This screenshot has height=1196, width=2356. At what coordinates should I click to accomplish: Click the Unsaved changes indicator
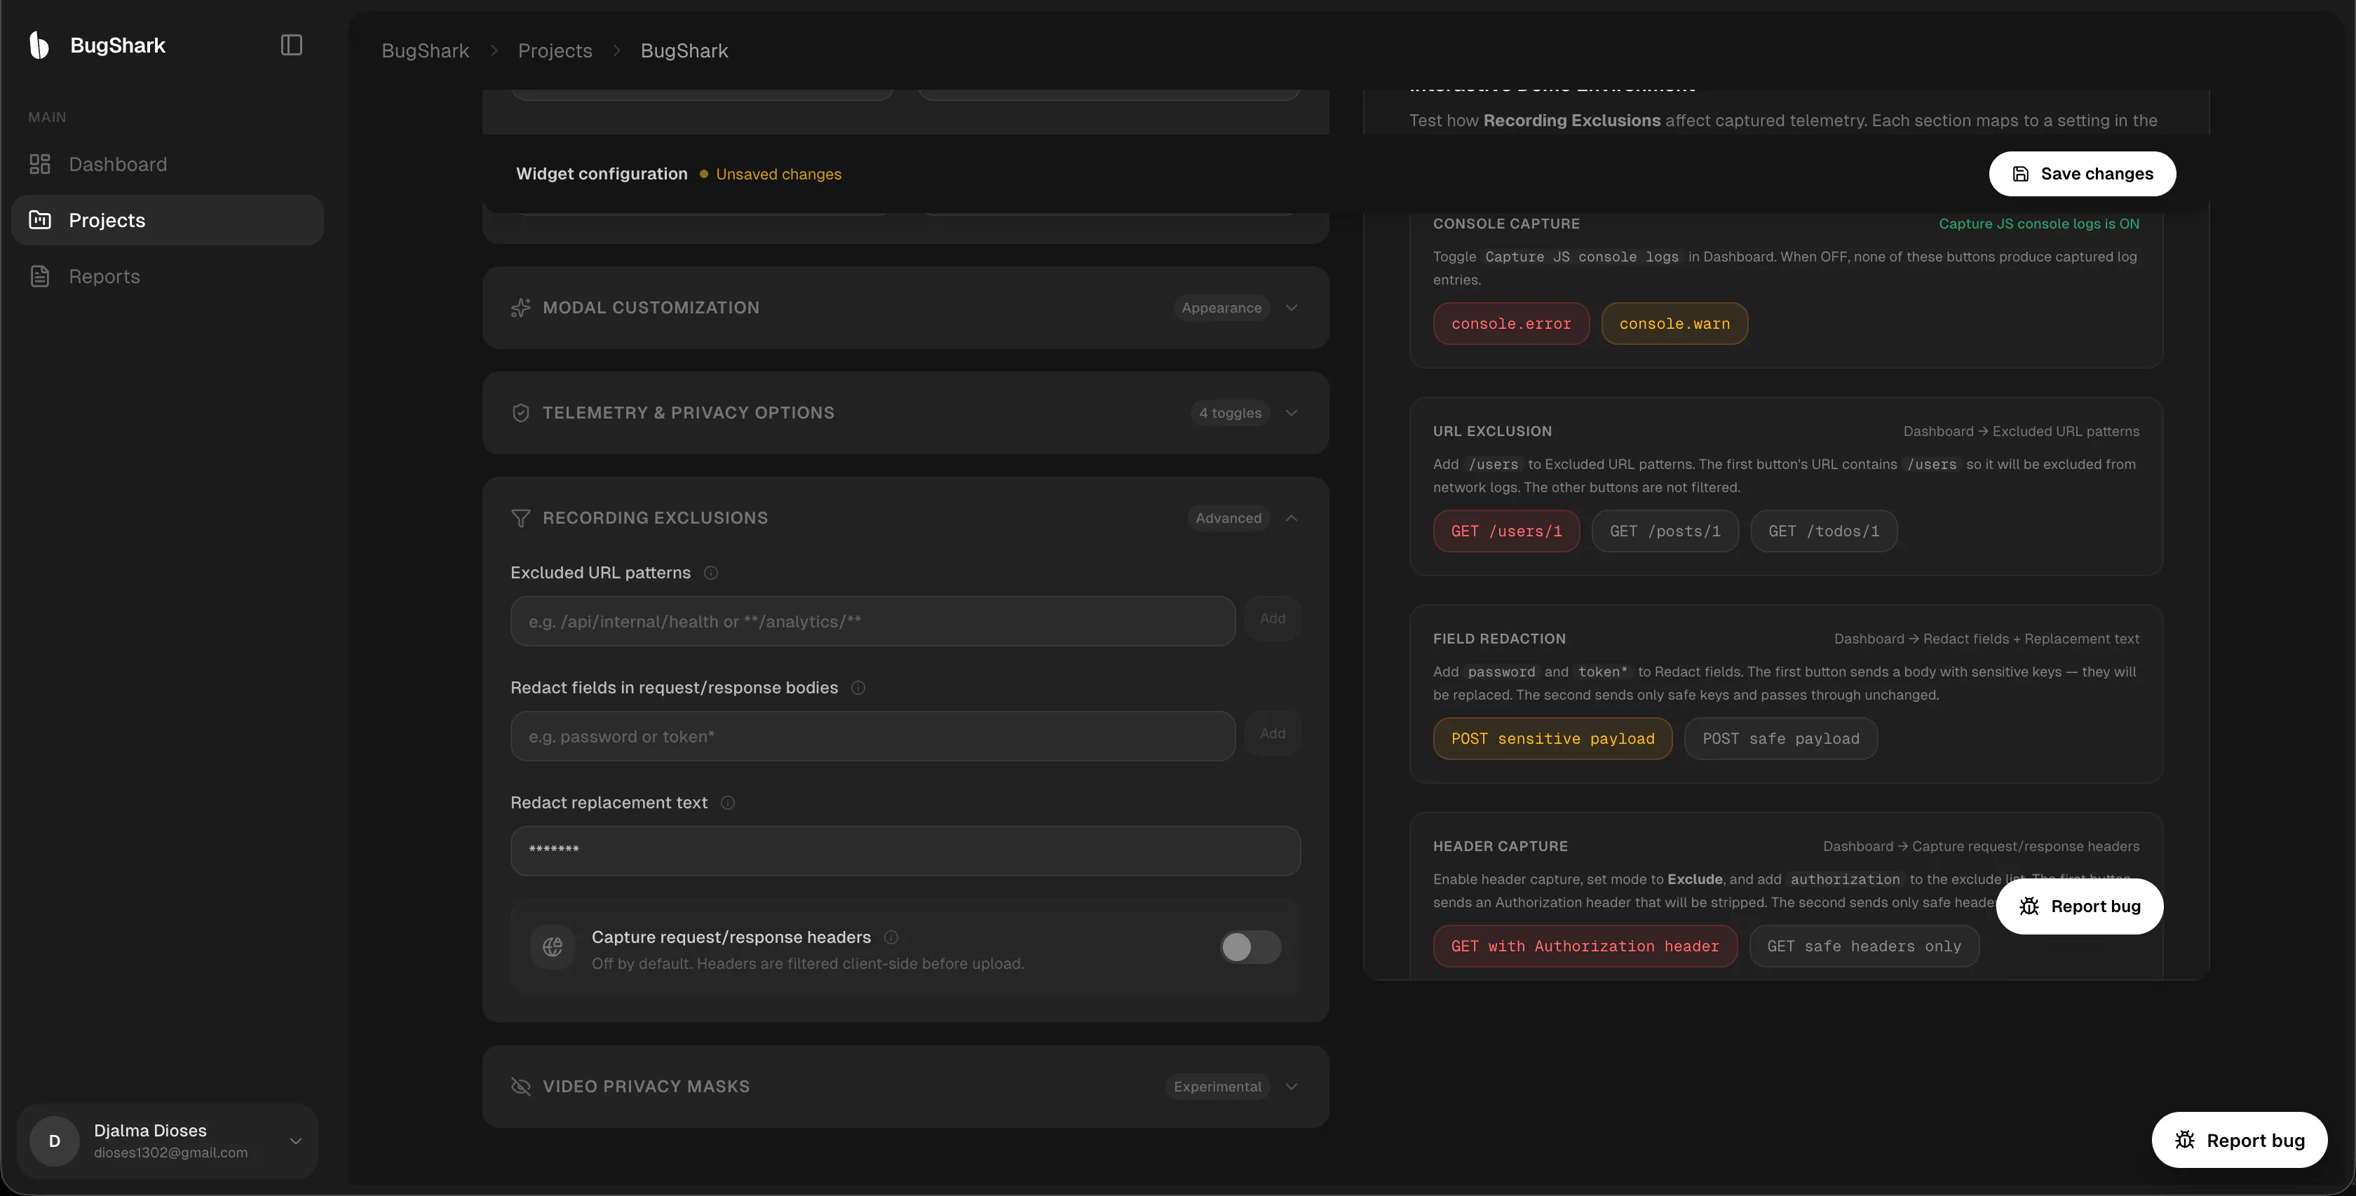coord(770,174)
